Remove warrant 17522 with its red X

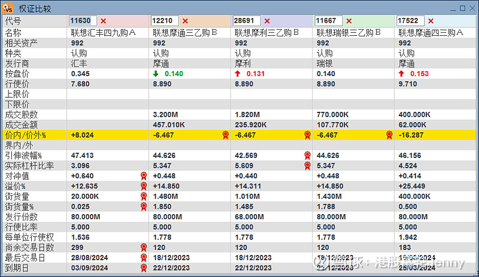pyautogui.click(x=431, y=21)
